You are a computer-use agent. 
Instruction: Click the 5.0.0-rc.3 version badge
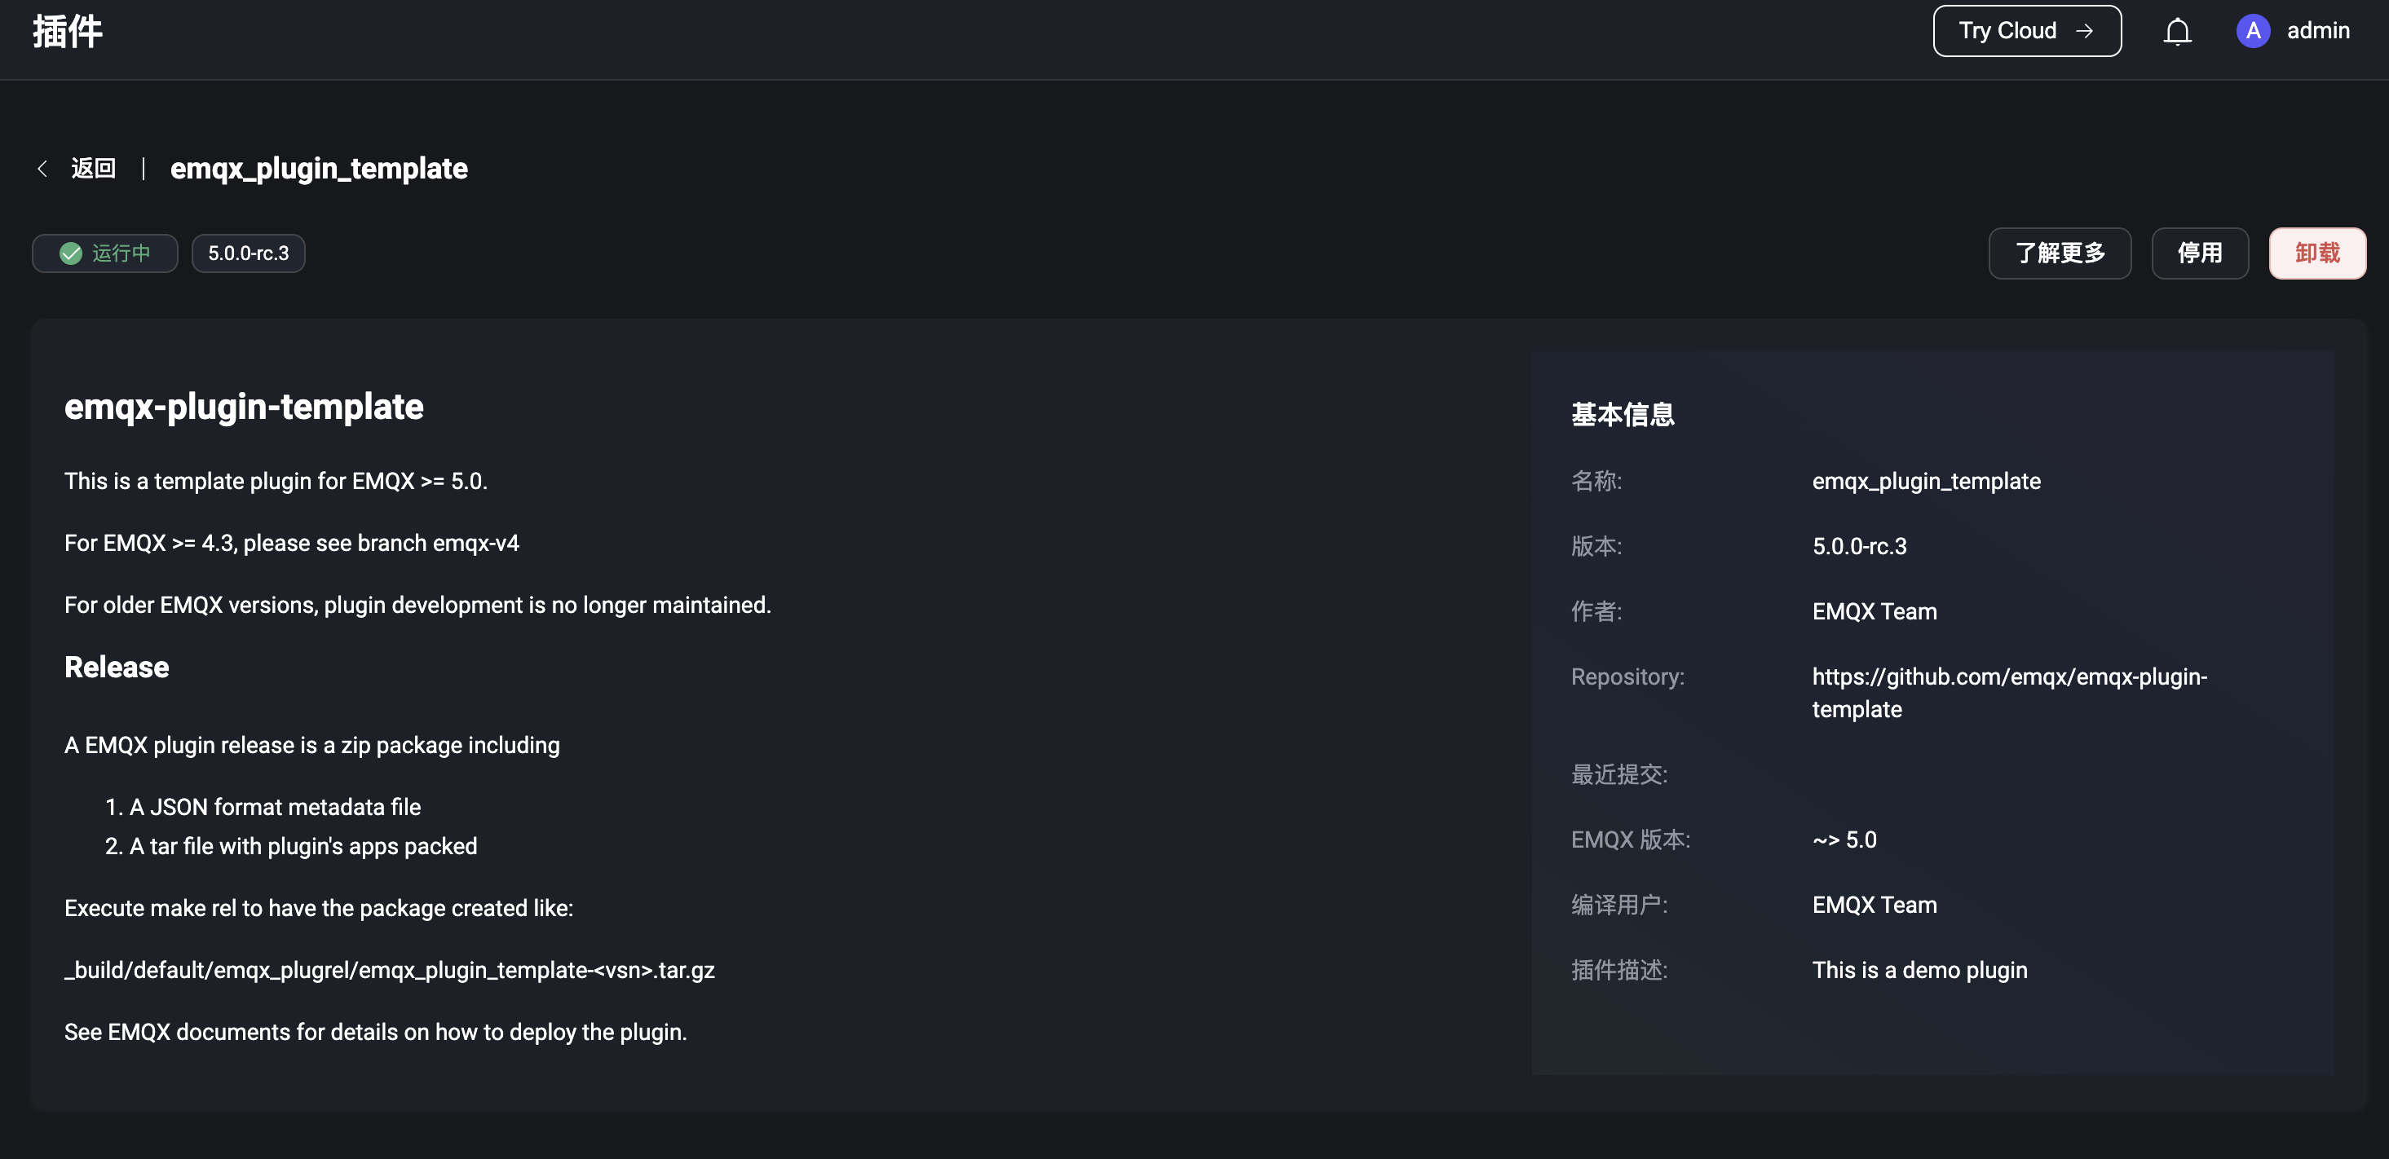pyautogui.click(x=248, y=253)
